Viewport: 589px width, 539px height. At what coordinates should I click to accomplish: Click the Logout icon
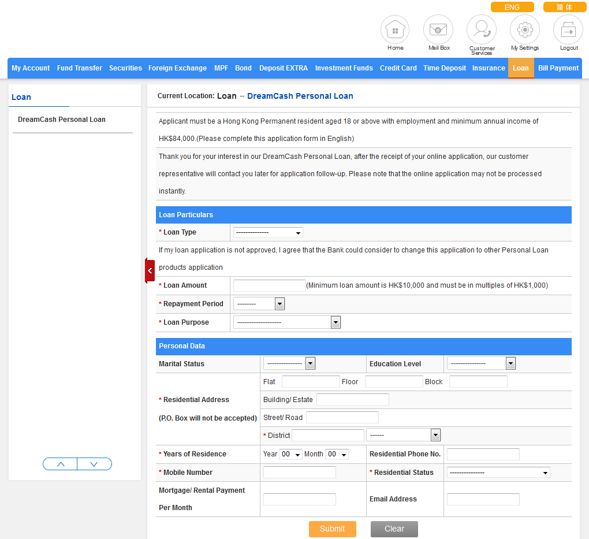coord(568,29)
